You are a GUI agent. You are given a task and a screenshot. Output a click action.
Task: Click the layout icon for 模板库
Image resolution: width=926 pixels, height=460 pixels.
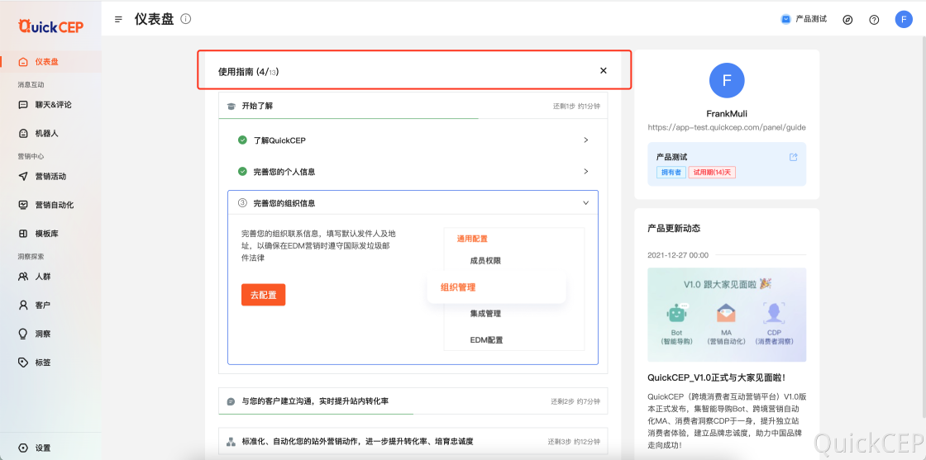(x=23, y=234)
